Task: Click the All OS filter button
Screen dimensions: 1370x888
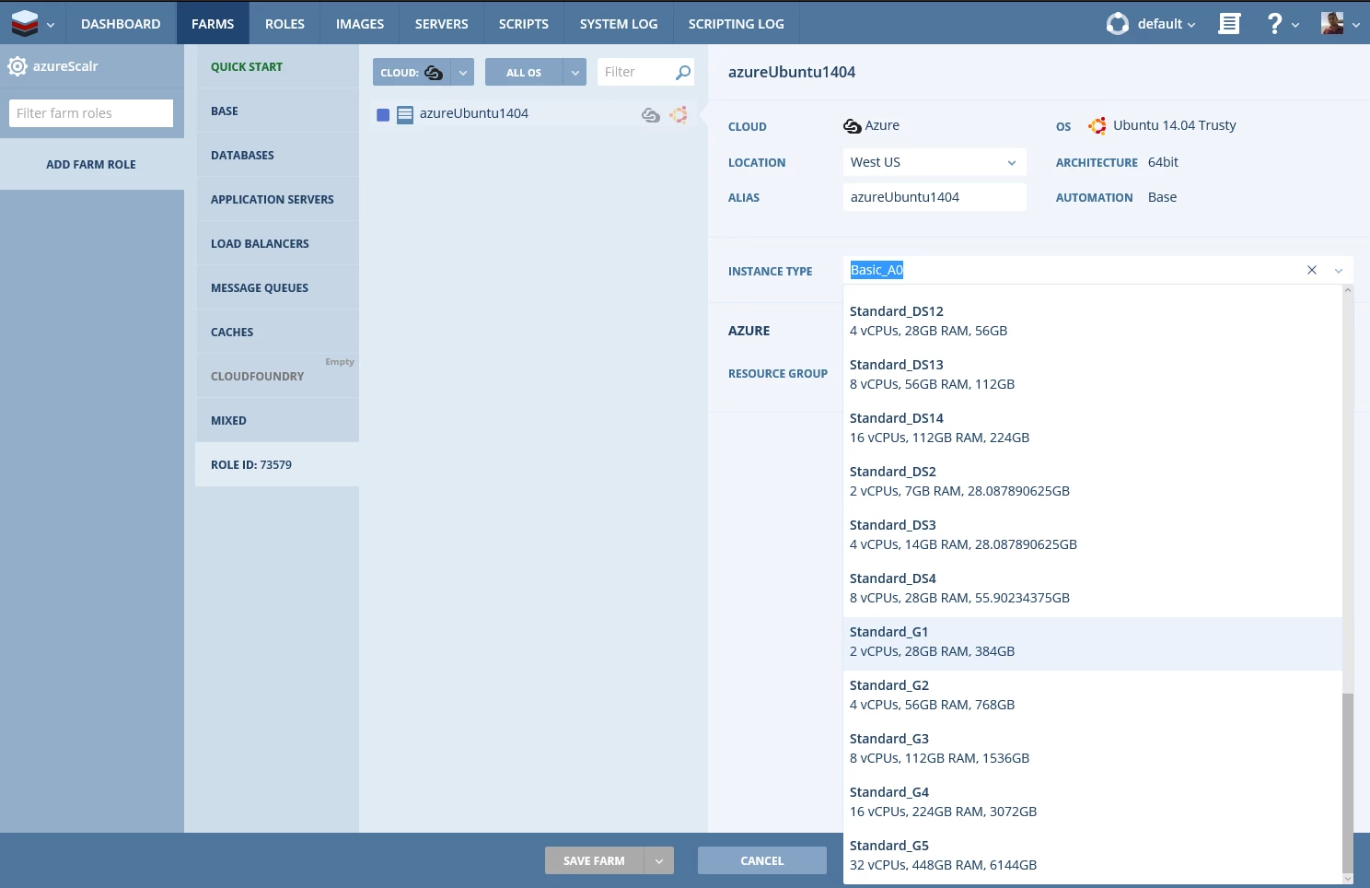Action: 524,72
